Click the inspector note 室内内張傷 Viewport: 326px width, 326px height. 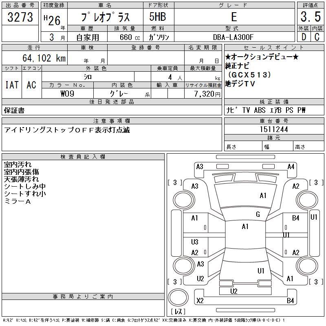[22, 172]
